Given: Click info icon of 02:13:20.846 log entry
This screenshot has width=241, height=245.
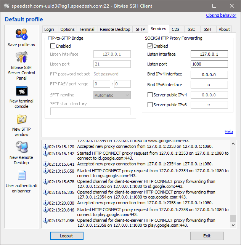Looking at the screenshot, I should 45,210.
